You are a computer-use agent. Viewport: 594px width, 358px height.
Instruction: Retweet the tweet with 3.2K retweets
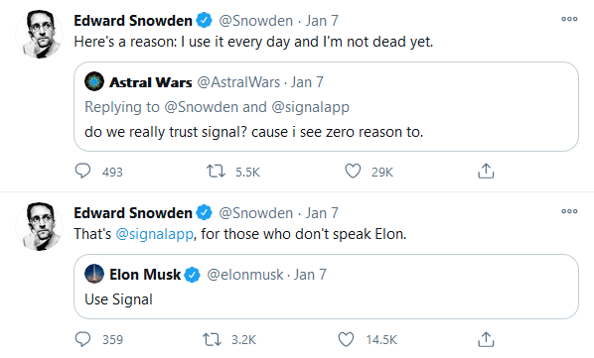(x=212, y=339)
